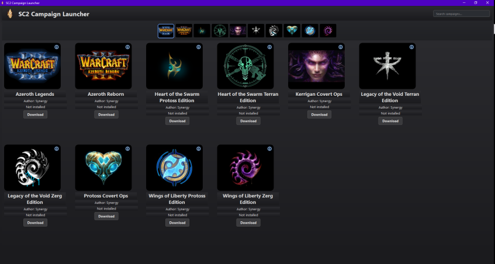Focus the Search campaigns field

pyautogui.click(x=461, y=13)
